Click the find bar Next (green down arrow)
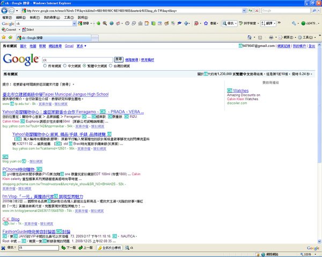The width and height of the screenshot is (322, 257). 69,248
